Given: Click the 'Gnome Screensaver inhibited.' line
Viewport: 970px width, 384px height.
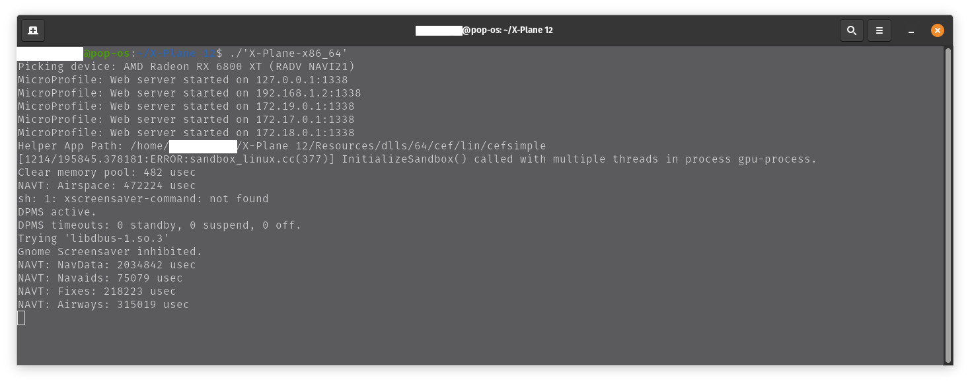Looking at the screenshot, I should (x=110, y=252).
